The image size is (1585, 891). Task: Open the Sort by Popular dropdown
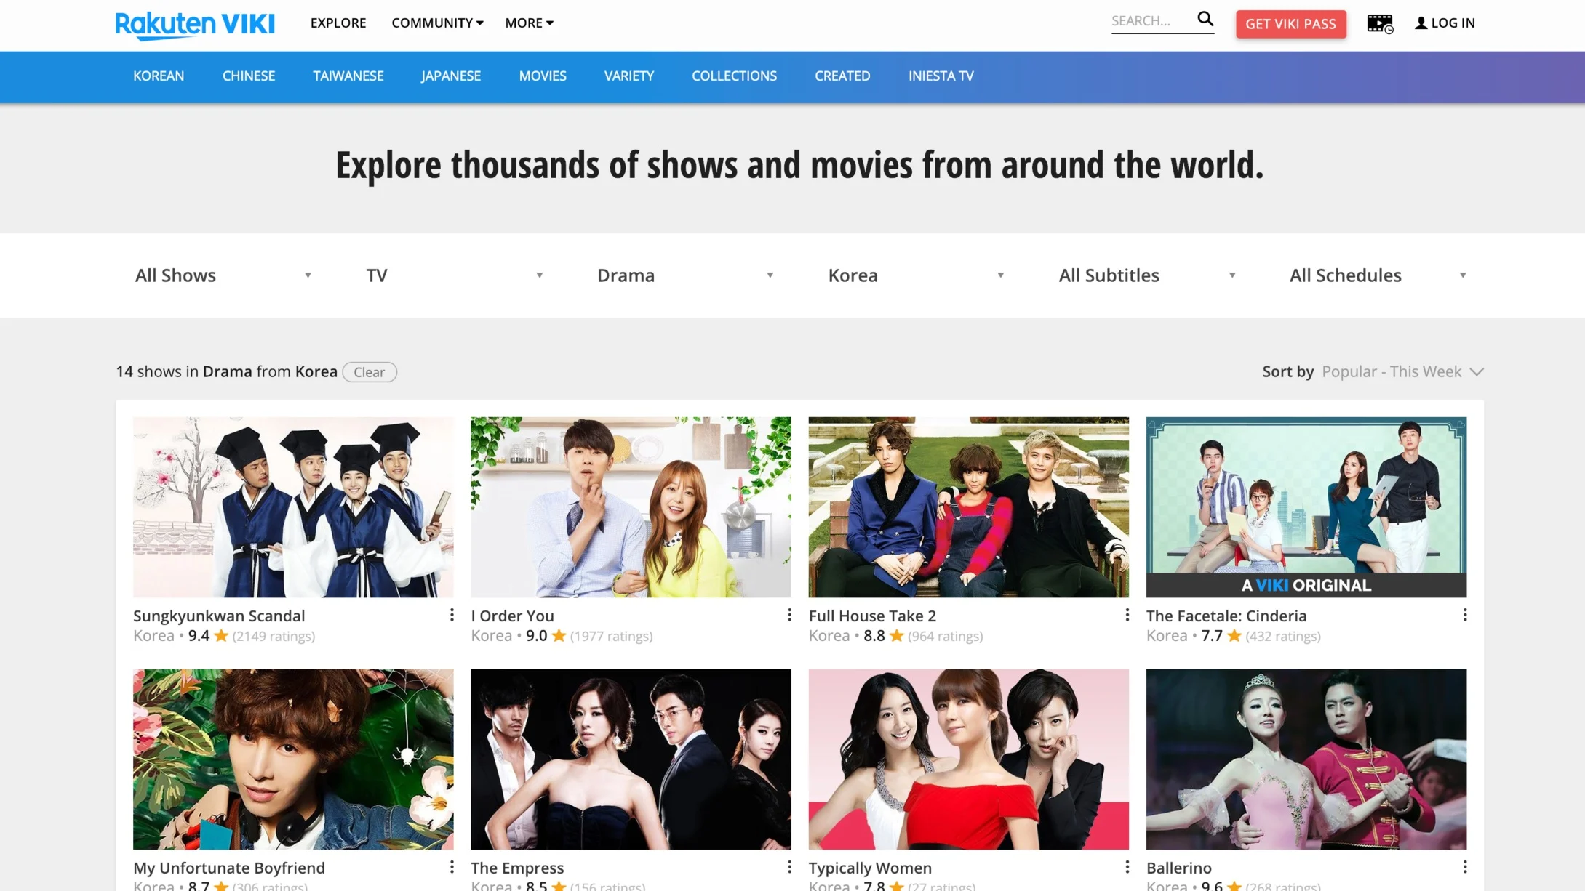[1402, 372]
